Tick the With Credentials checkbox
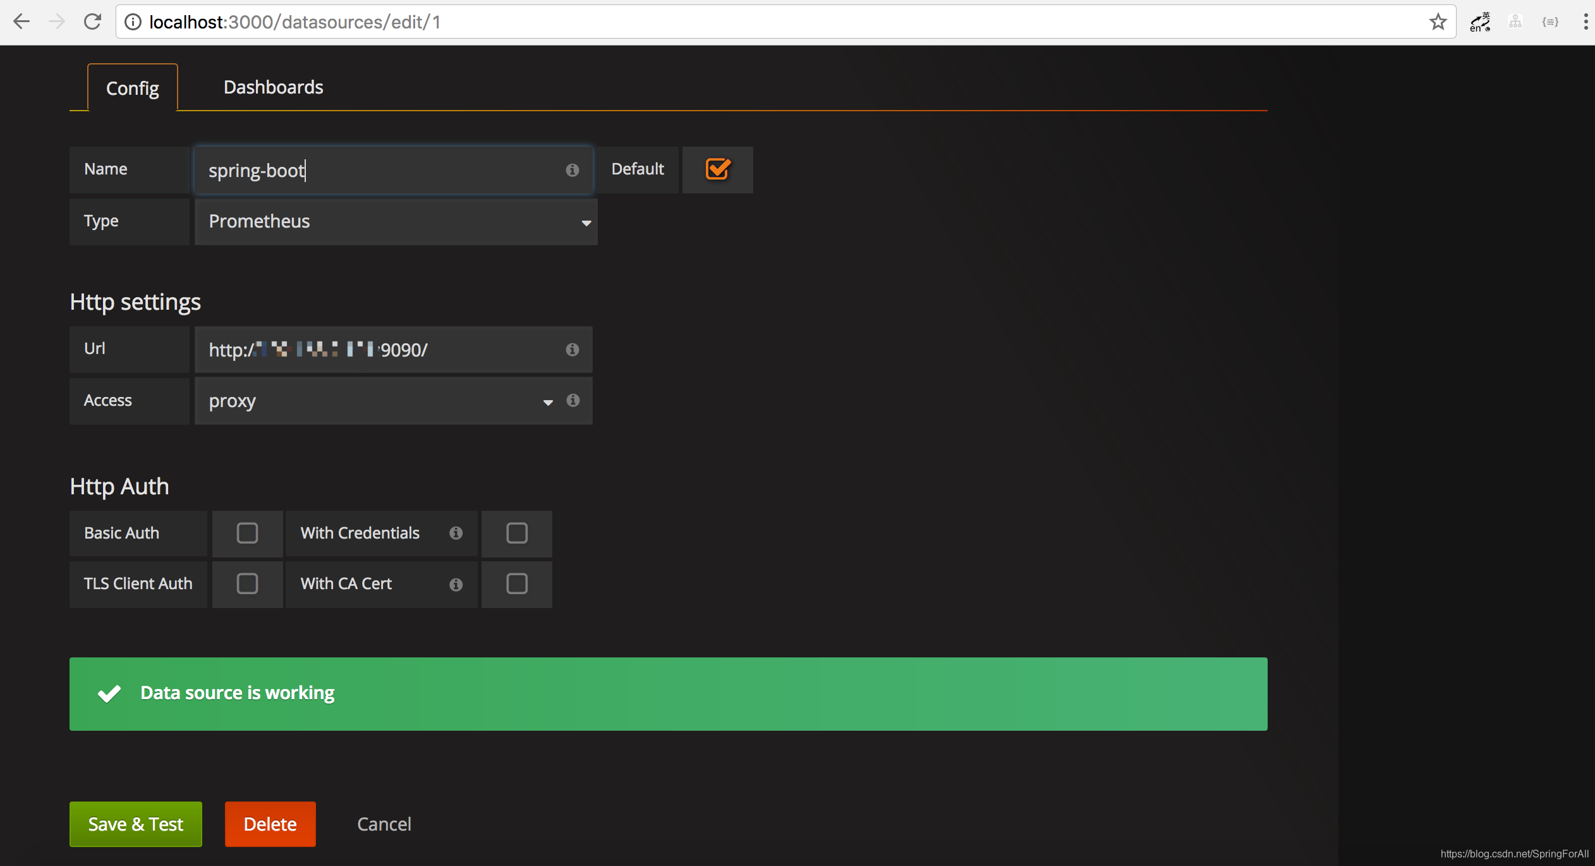1595x866 pixels. tap(516, 533)
